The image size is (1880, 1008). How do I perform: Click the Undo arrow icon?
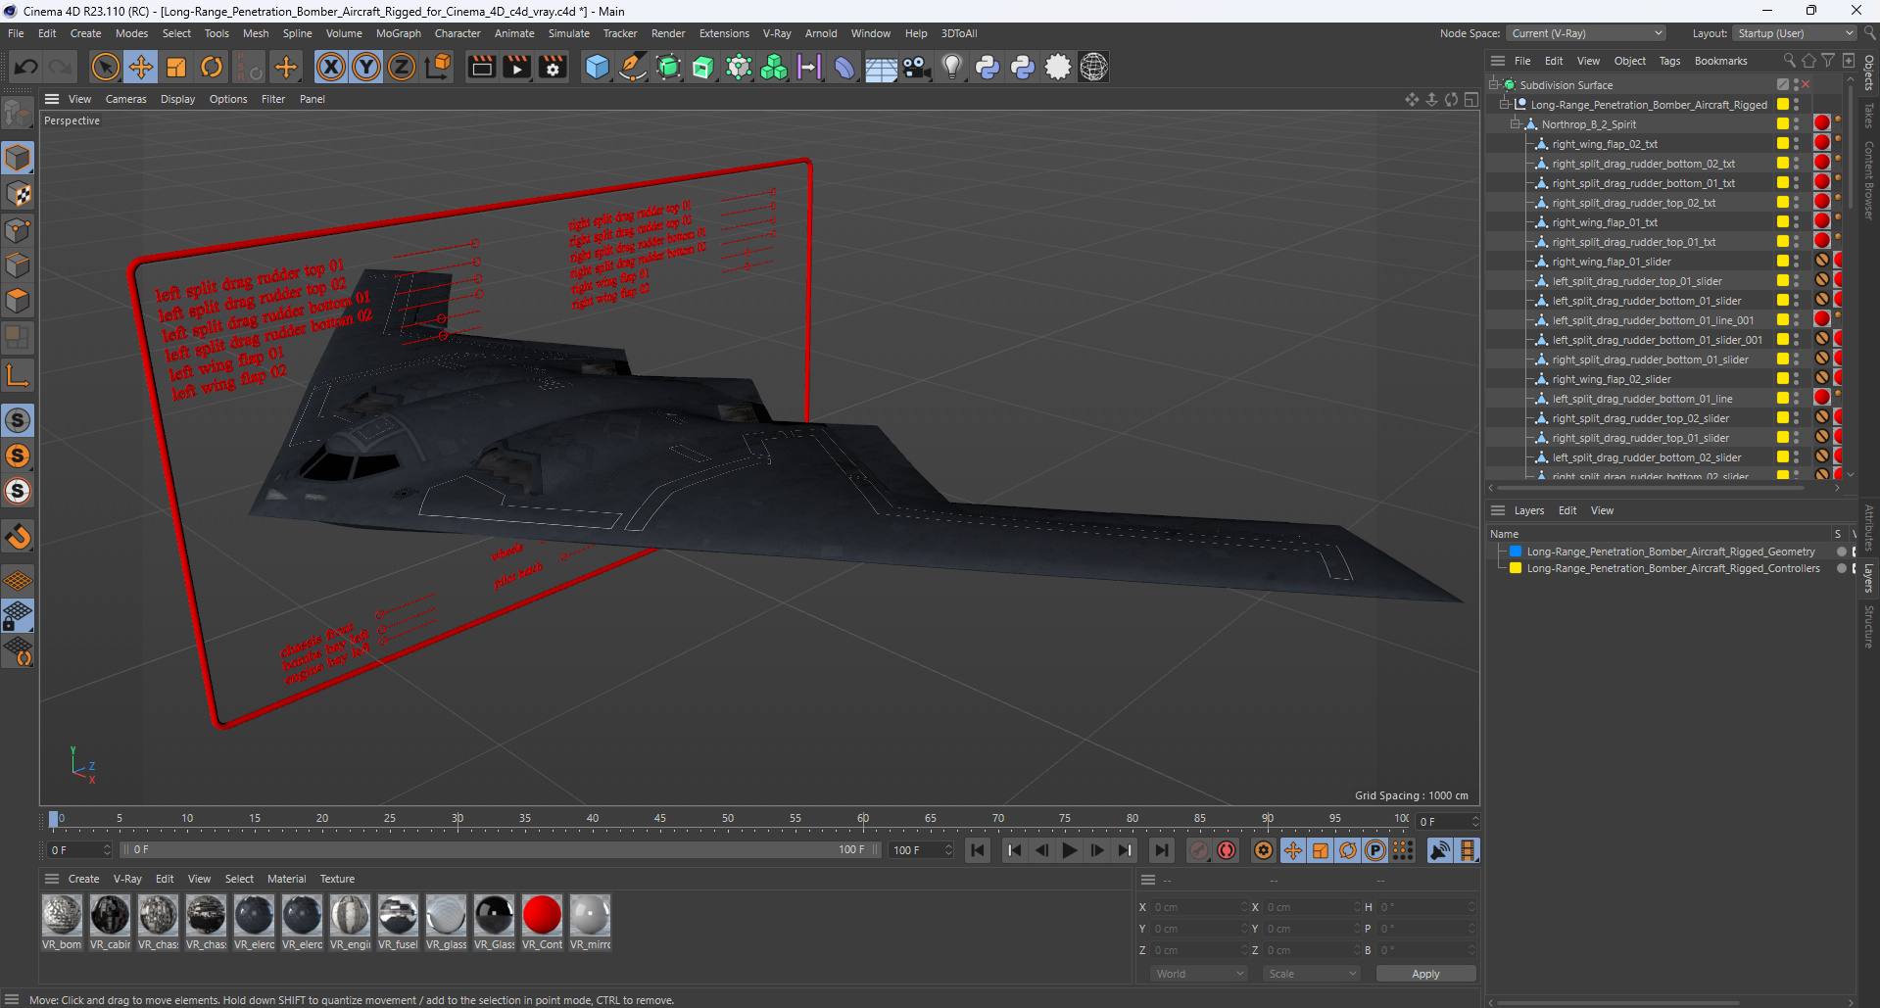click(x=26, y=67)
